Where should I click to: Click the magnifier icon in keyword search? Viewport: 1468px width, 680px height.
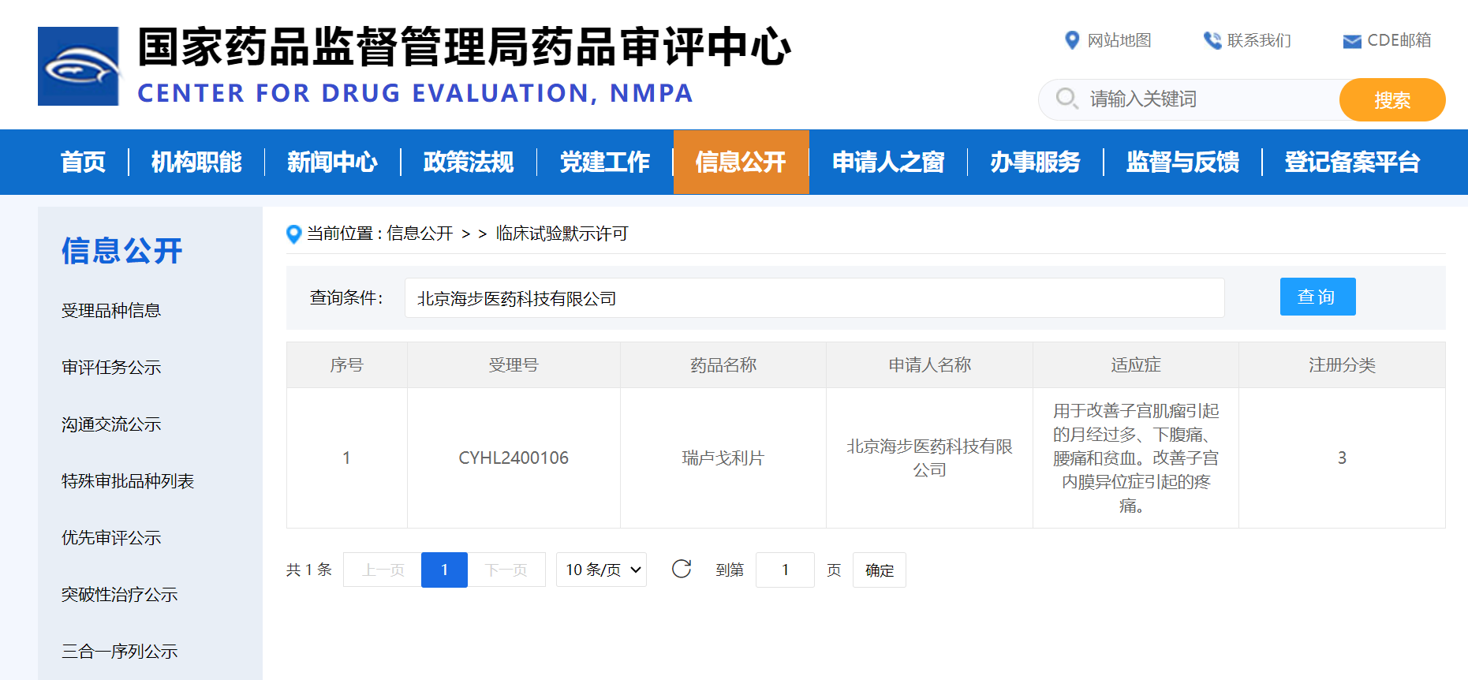point(1066,99)
